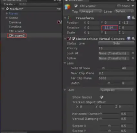Click the Screen X value 0.5

pos(127,126)
